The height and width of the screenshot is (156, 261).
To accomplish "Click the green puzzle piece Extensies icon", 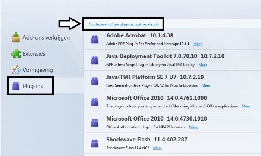I will [16, 53].
